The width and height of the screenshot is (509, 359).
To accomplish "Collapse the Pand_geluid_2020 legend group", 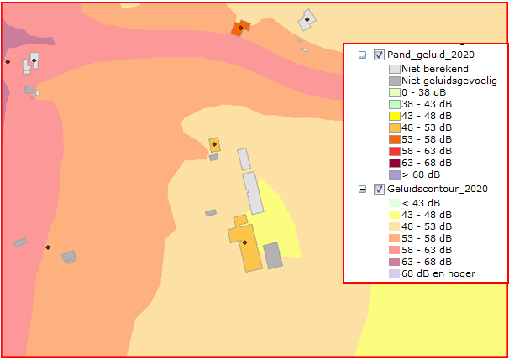I will (362, 55).
